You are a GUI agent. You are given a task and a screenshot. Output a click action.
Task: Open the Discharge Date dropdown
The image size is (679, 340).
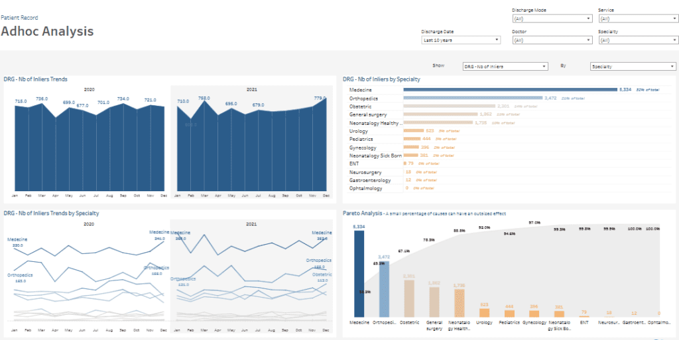click(461, 40)
